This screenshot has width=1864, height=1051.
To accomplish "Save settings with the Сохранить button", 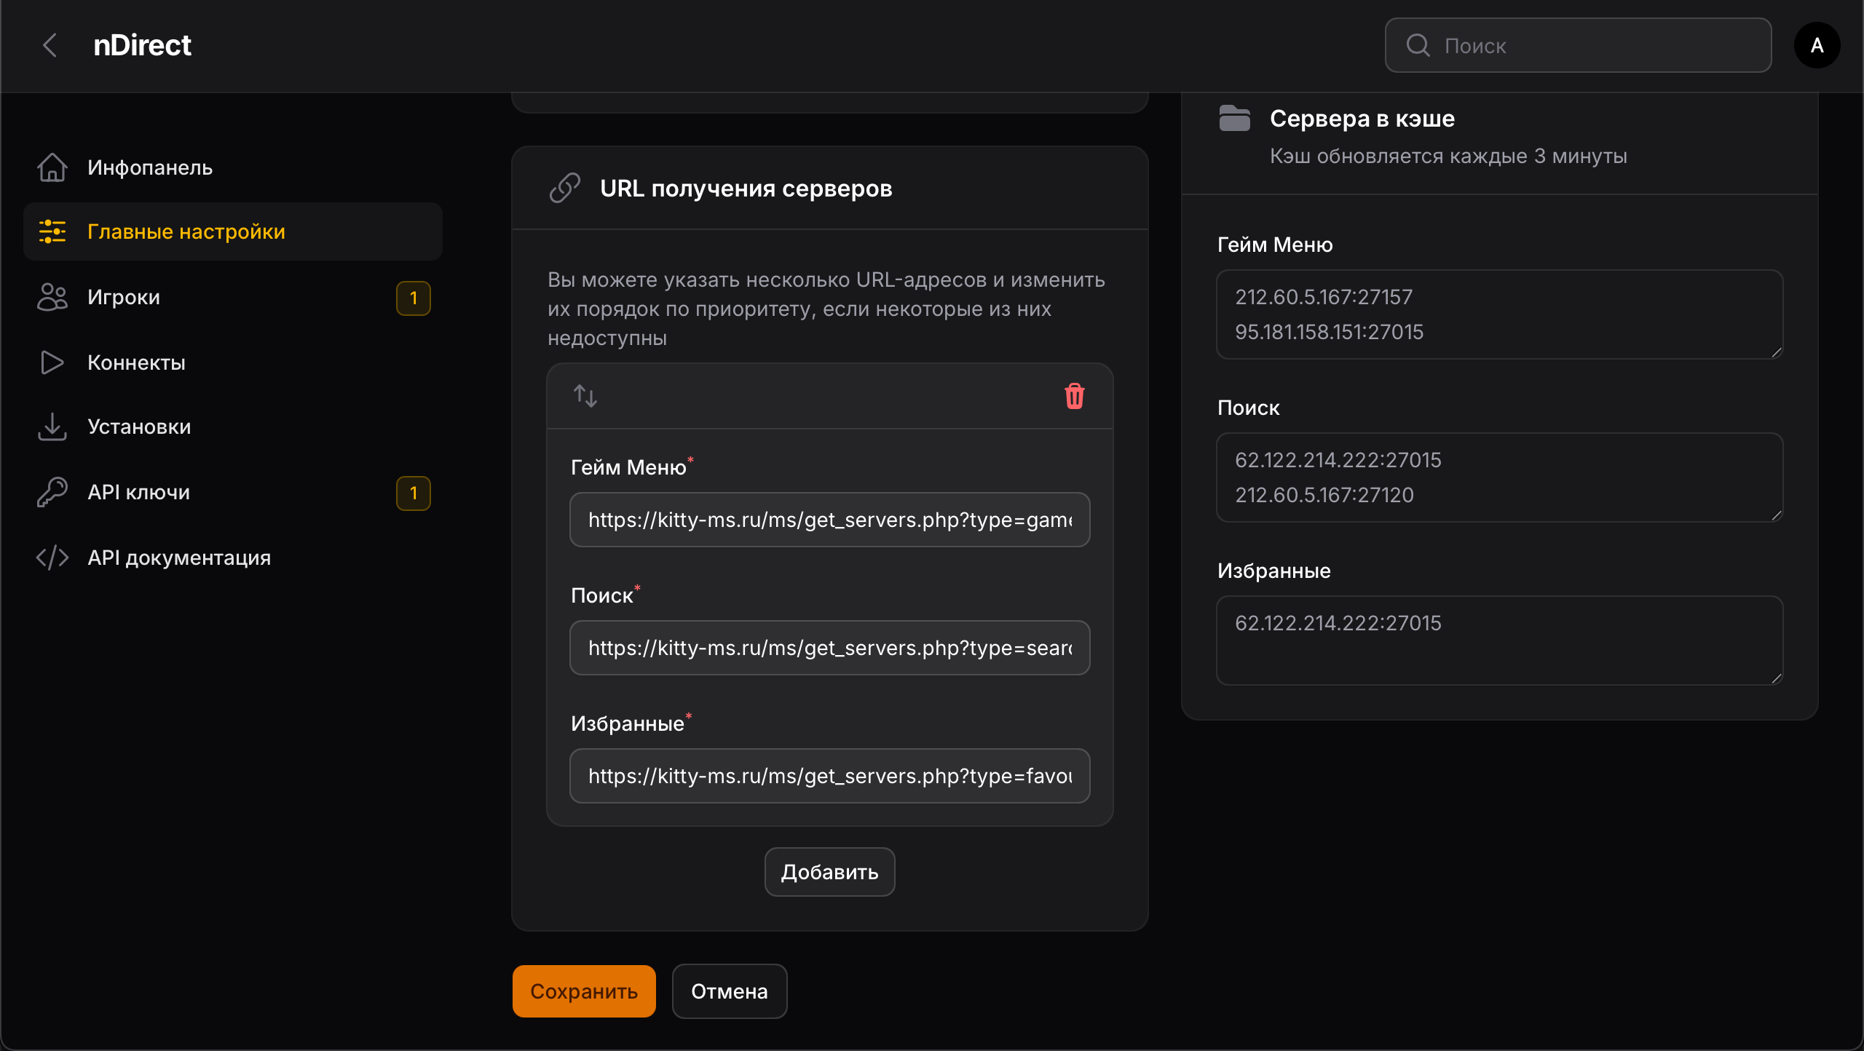I will coord(584,991).
